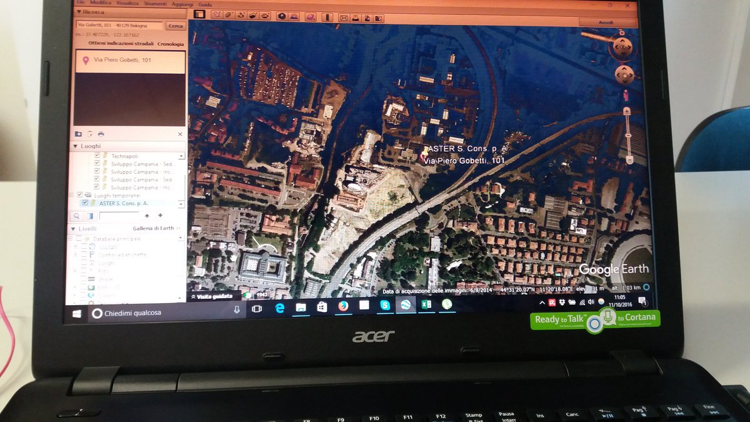
Task: Click View in Google Maps icon
Action: (x=379, y=18)
